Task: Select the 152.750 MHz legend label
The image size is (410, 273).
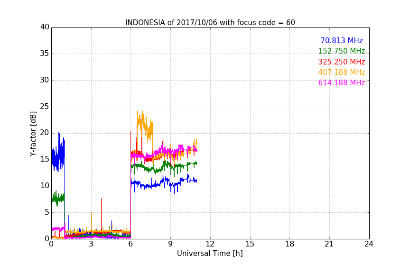Action: point(342,51)
